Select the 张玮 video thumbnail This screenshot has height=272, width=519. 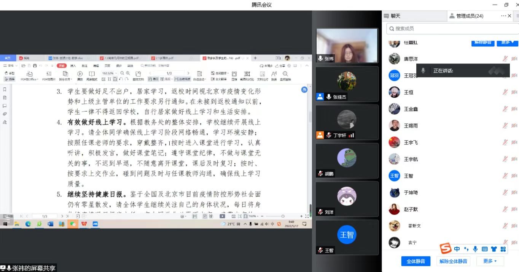click(x=347, y=46)
